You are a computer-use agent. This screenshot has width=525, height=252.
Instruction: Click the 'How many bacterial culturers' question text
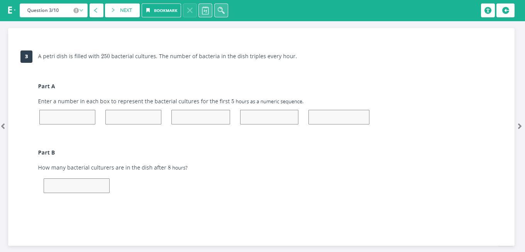tap(113, 168)
